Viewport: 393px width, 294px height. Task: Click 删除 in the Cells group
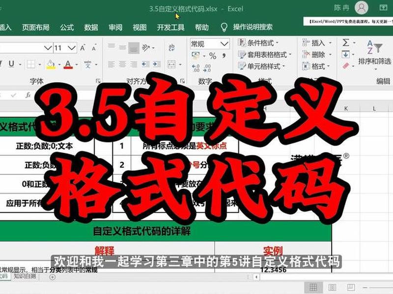(x=316, y=54)
